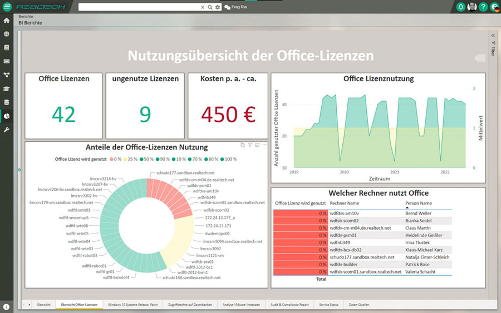The height and width of the screenshot is (313, 501).
Task: Change language via German flag globe
Action: pyautogui.click(x=495, y=7)
